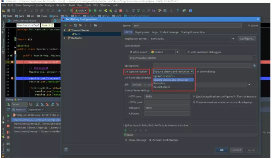272x159 pixels.
Task: Click the wrench Edit defaults icon in the dialog
Action: [80, 25]
